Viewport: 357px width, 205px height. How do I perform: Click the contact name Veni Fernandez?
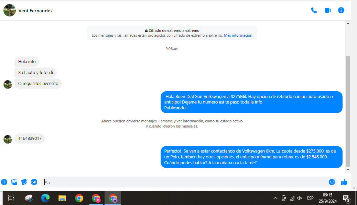pyautogui.click(x=35, y=11)
